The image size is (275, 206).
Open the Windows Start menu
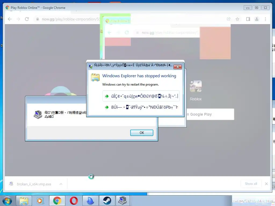click(x=7, y=201)
